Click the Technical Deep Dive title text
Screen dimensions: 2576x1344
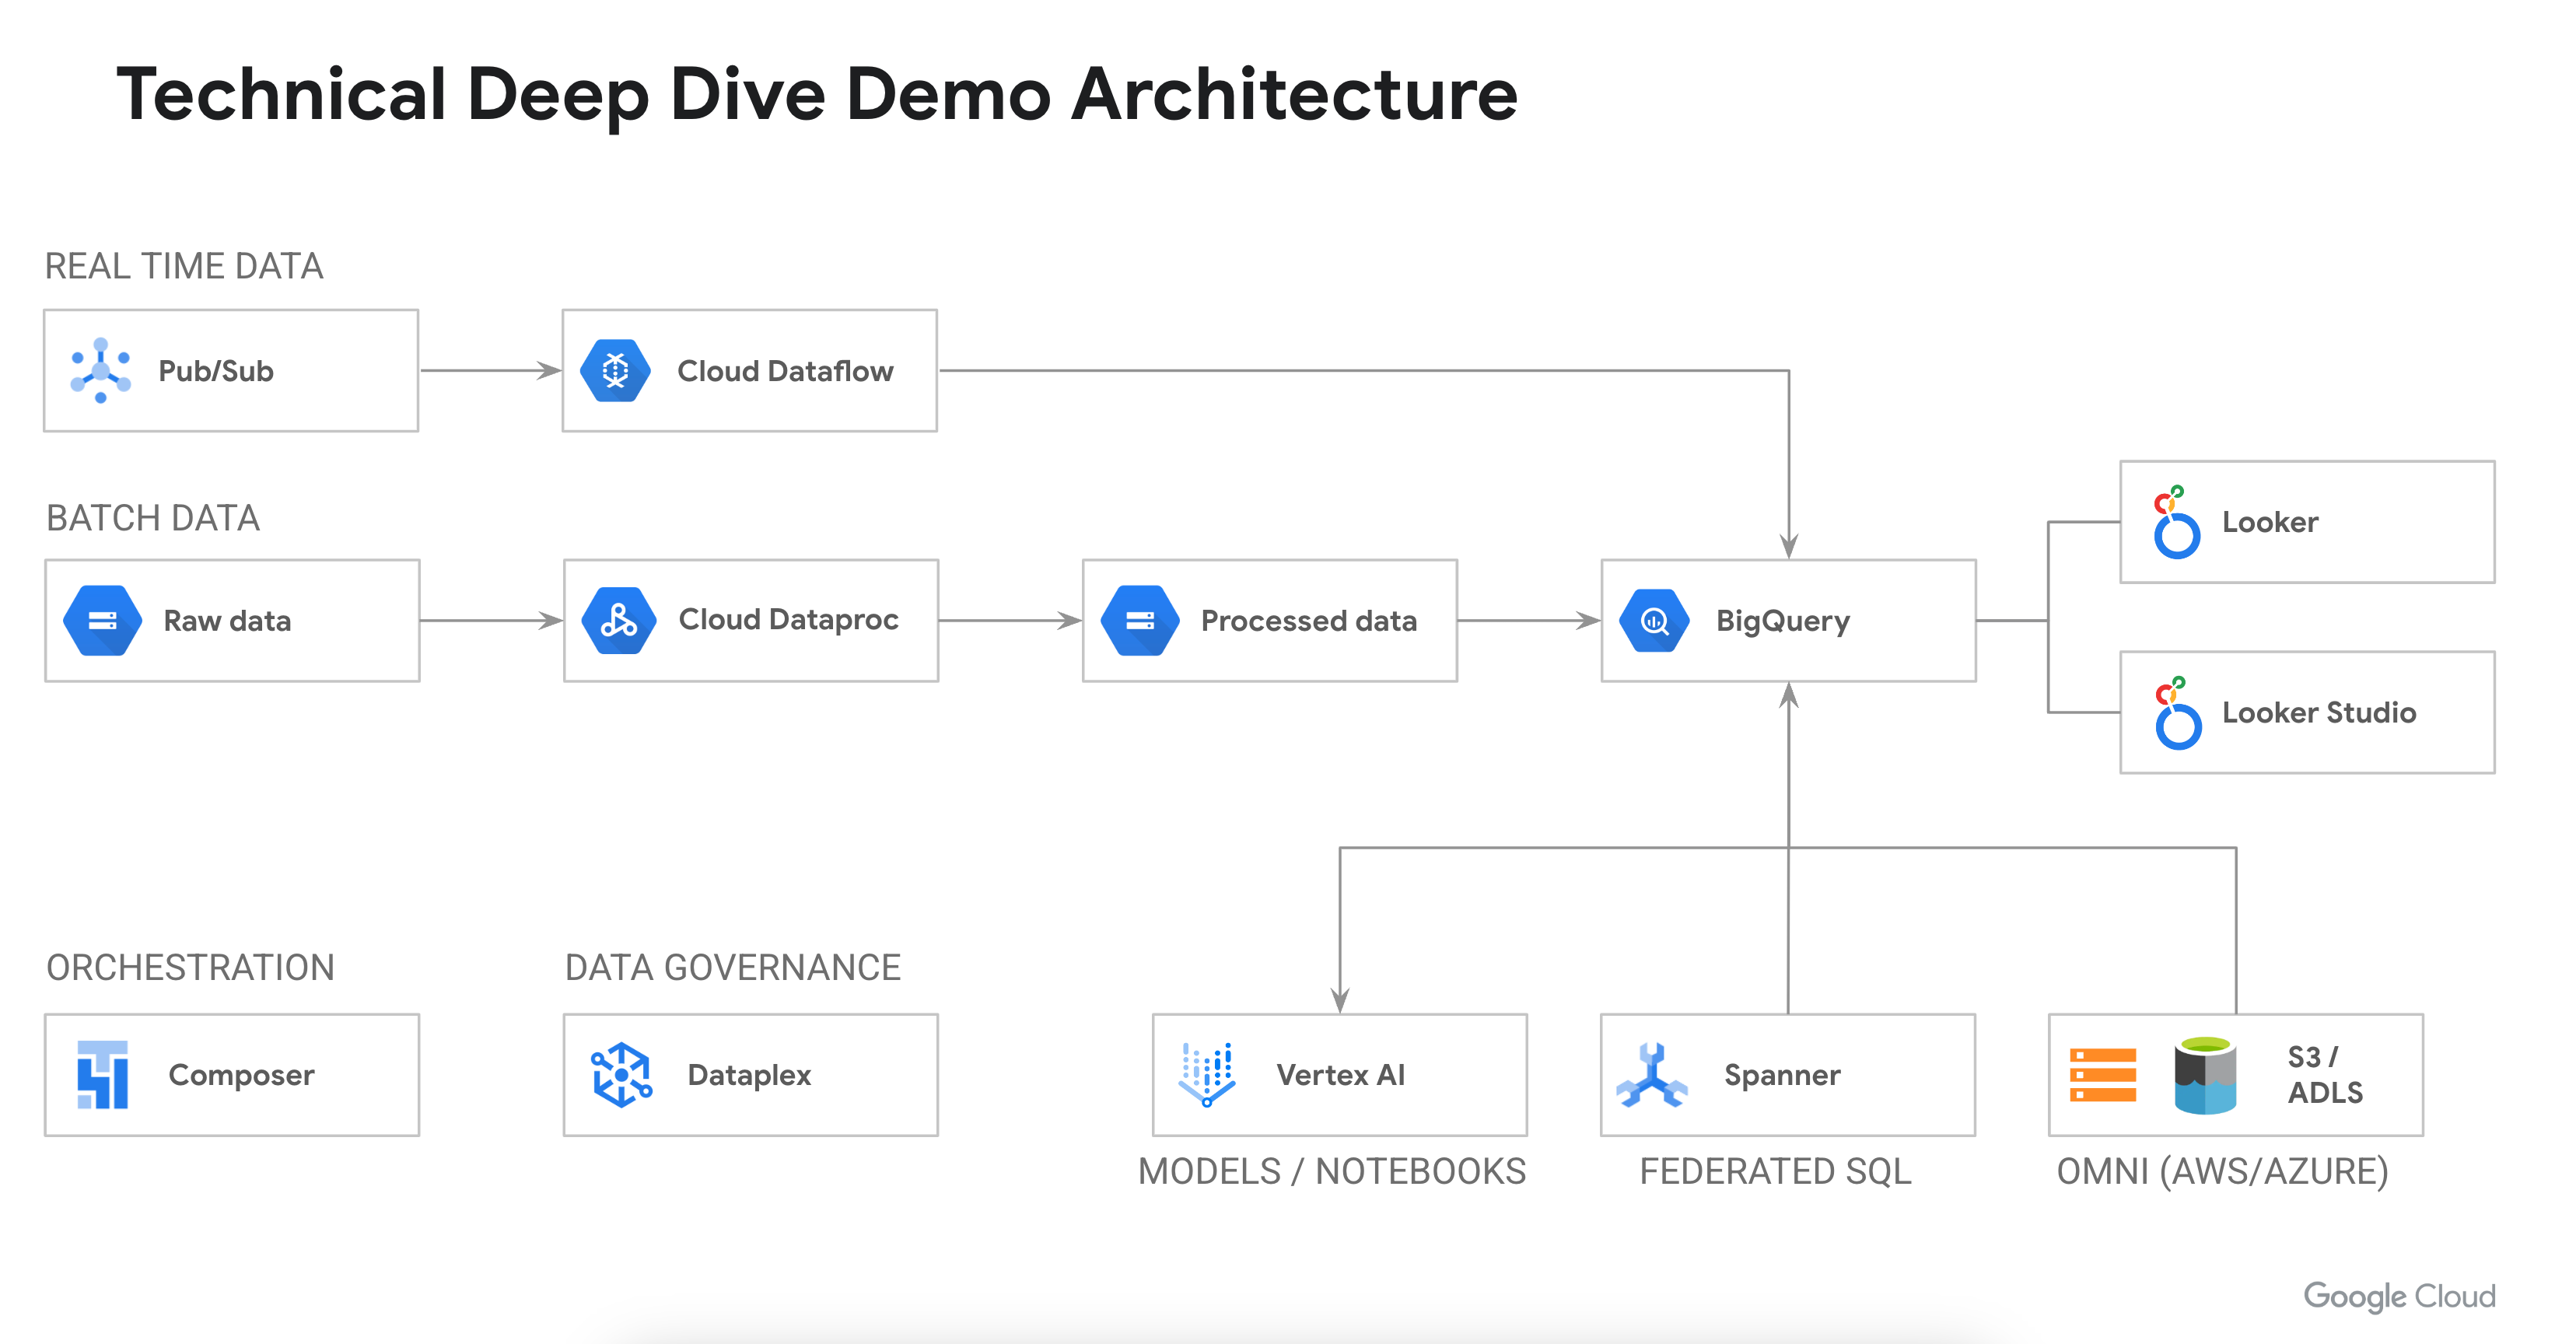pyautogui.click(x=817, y=95)
